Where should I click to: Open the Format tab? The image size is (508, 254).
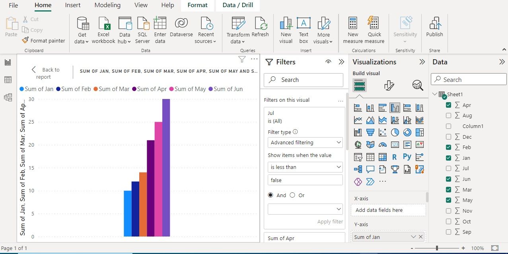point(198,5)
